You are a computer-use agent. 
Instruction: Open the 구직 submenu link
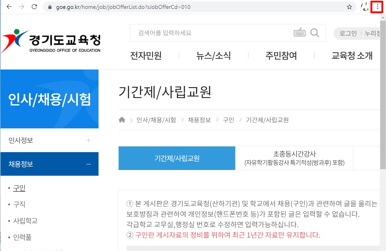19,204
